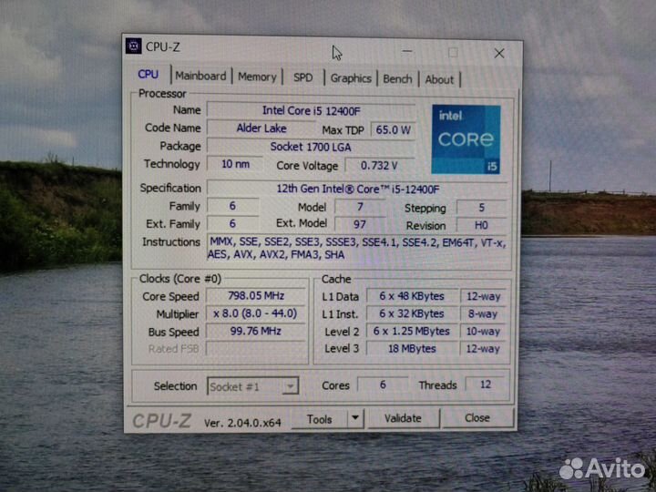
Task: Click the L1 Inst. value 6 x 32 KBytes
Action: tap(412, 313)
